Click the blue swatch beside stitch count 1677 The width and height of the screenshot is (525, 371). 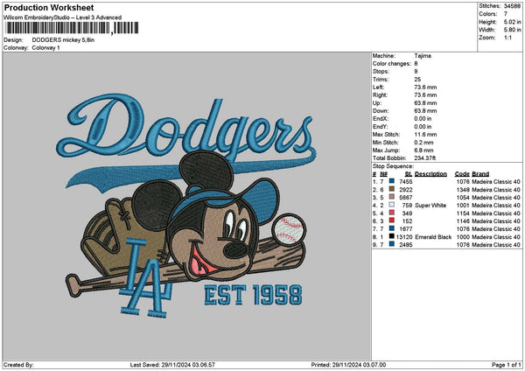click(391, 228)
